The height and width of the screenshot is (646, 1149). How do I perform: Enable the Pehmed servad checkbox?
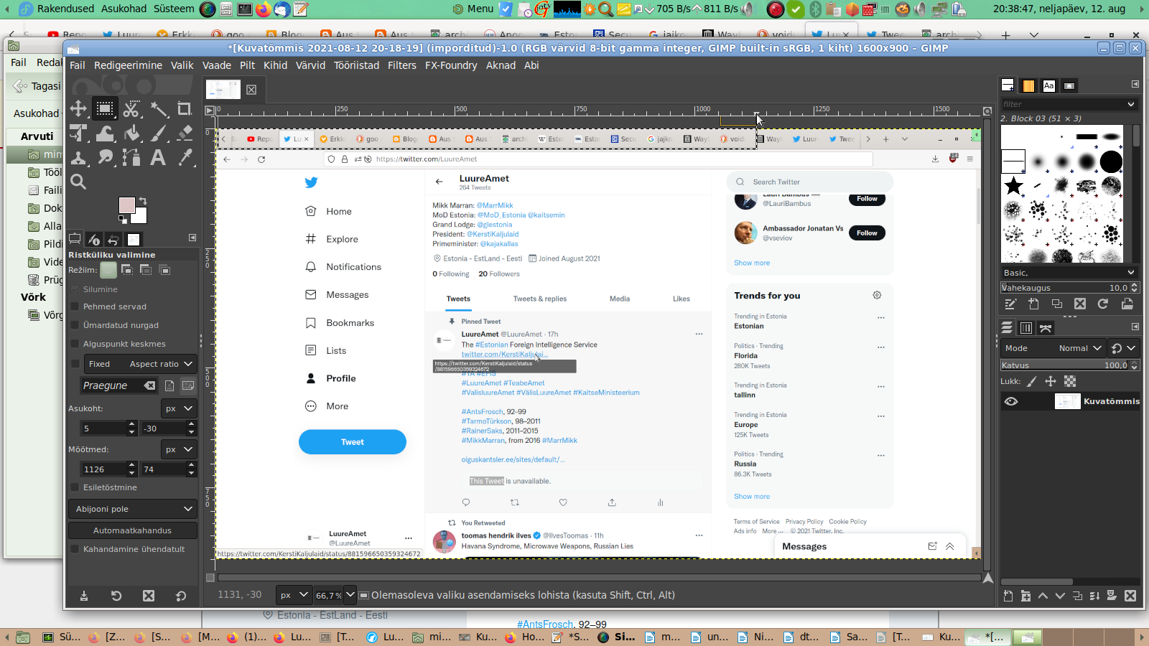pos(75,306)
